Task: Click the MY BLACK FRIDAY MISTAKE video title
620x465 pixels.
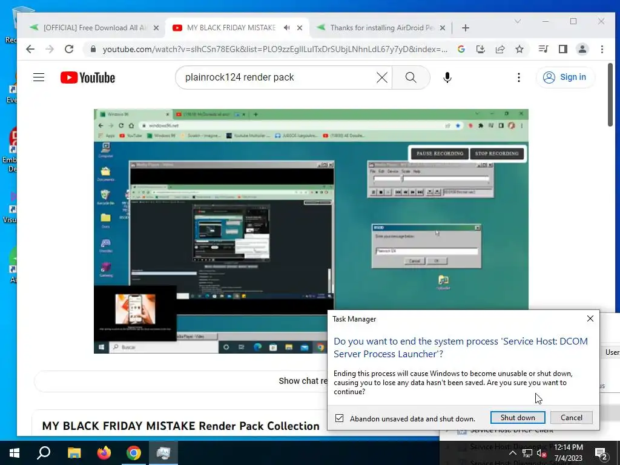Action: 180,426
